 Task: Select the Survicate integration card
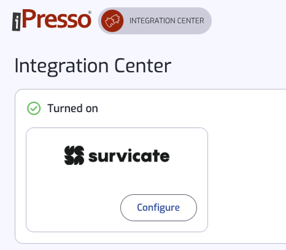click(117, 180)
